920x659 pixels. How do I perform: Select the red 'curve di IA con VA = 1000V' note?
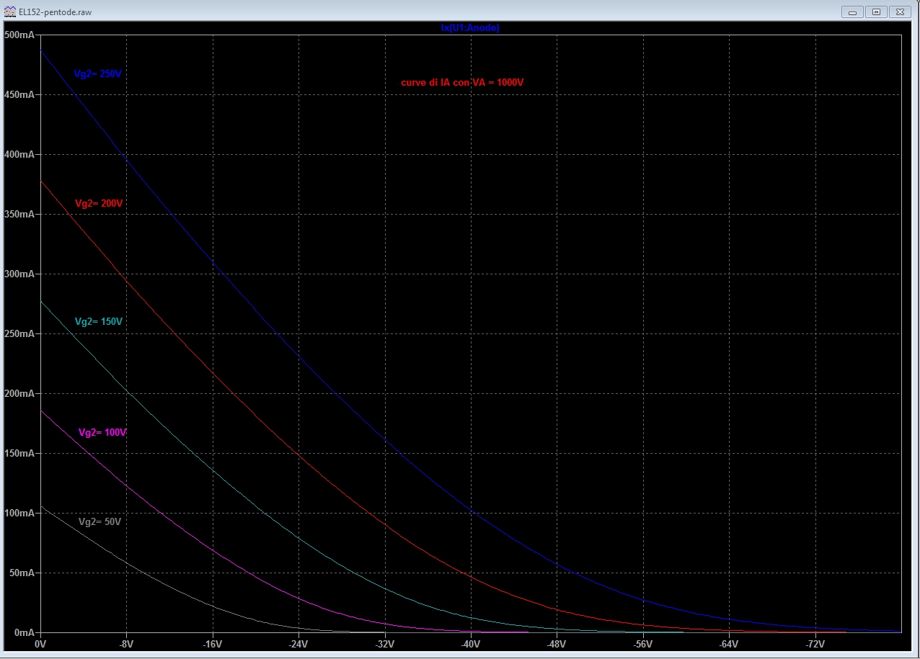tap(461, 83)
